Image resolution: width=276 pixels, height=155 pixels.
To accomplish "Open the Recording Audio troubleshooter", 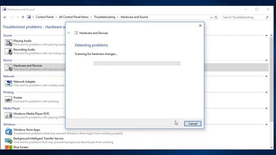I will point(24,50).
